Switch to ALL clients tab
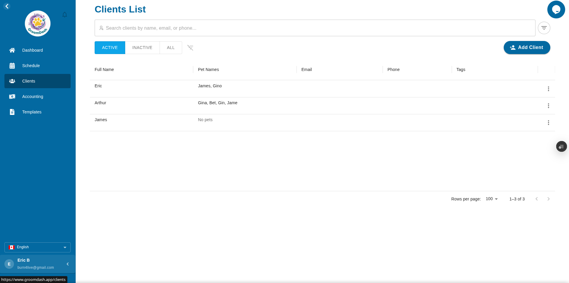The height and width of the screenshot is (283, 569). (x=171, y=48)
